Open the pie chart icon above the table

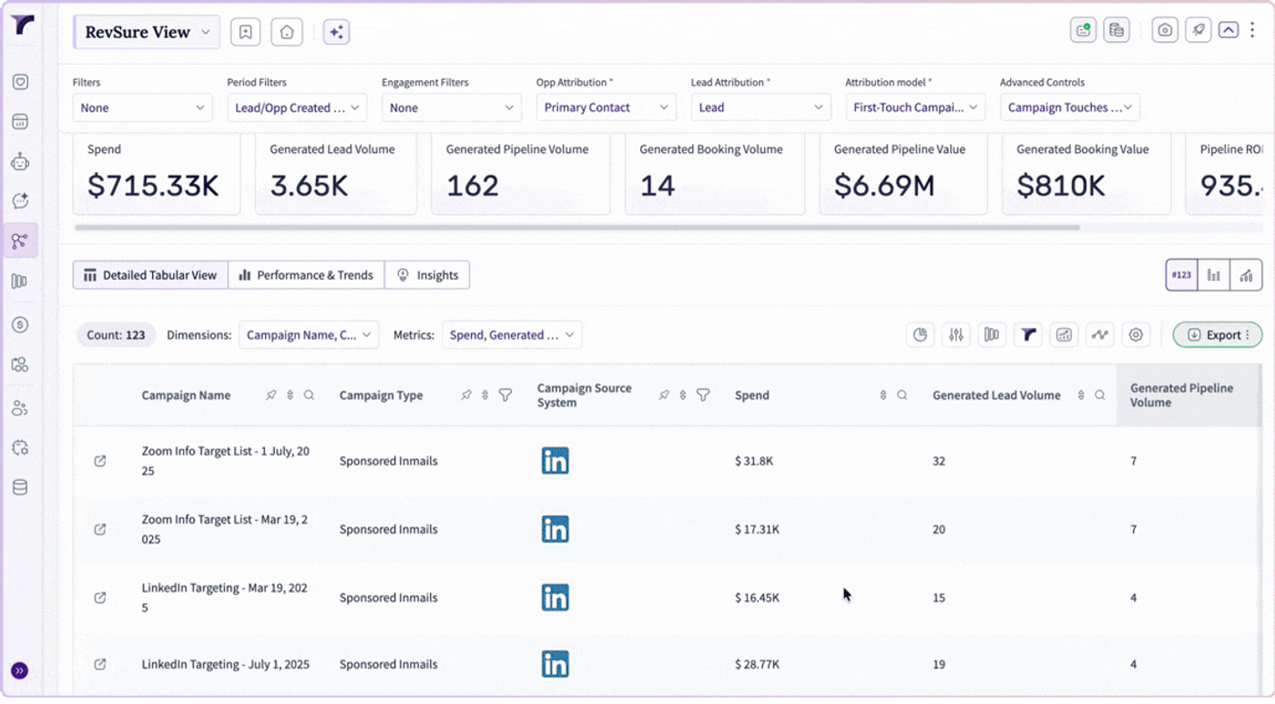[921, 335]
